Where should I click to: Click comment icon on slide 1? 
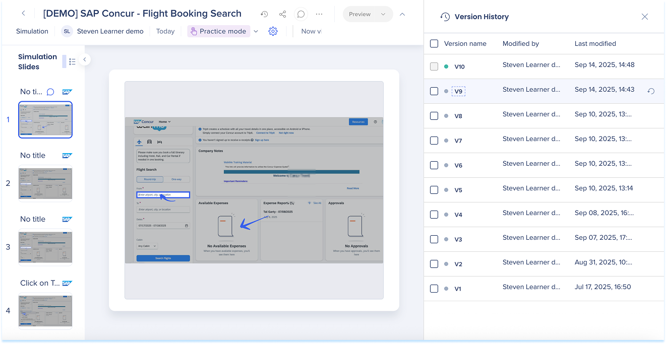coord(50,92)
